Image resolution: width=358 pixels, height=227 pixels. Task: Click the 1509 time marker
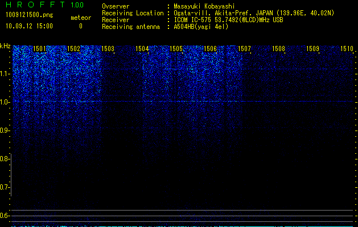click(312, 48)
